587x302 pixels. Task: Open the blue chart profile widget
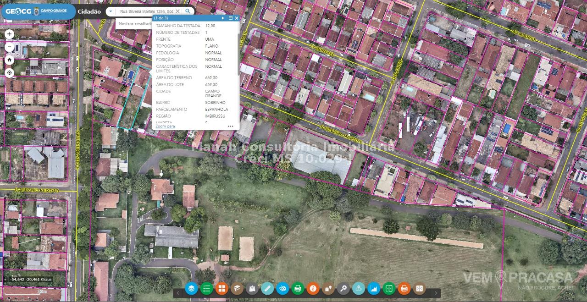point(374,288)
